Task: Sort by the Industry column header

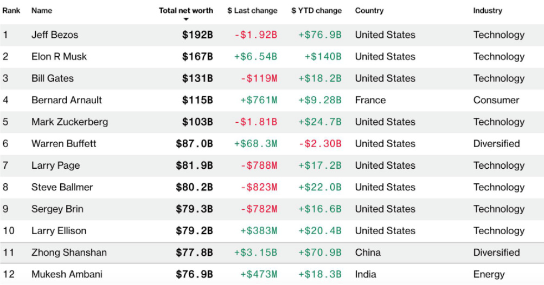Action: [488, 10]
